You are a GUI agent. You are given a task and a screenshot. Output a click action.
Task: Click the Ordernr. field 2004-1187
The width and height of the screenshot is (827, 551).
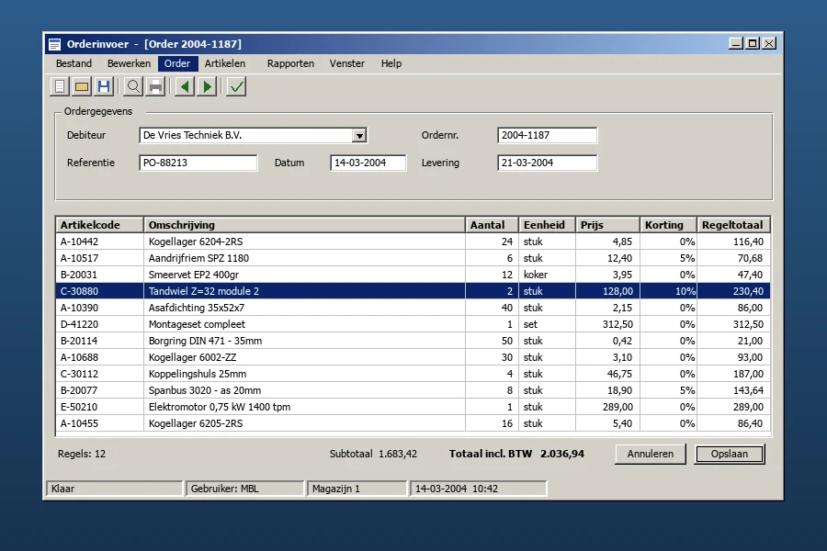[548, 136]
